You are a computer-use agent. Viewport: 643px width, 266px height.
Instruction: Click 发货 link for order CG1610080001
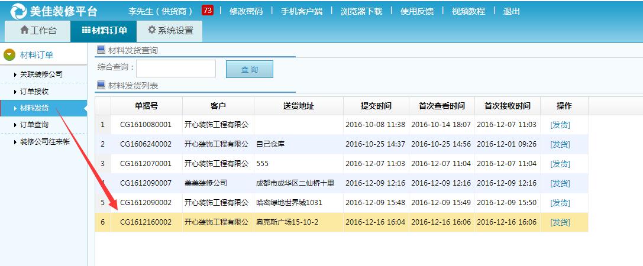560,125
